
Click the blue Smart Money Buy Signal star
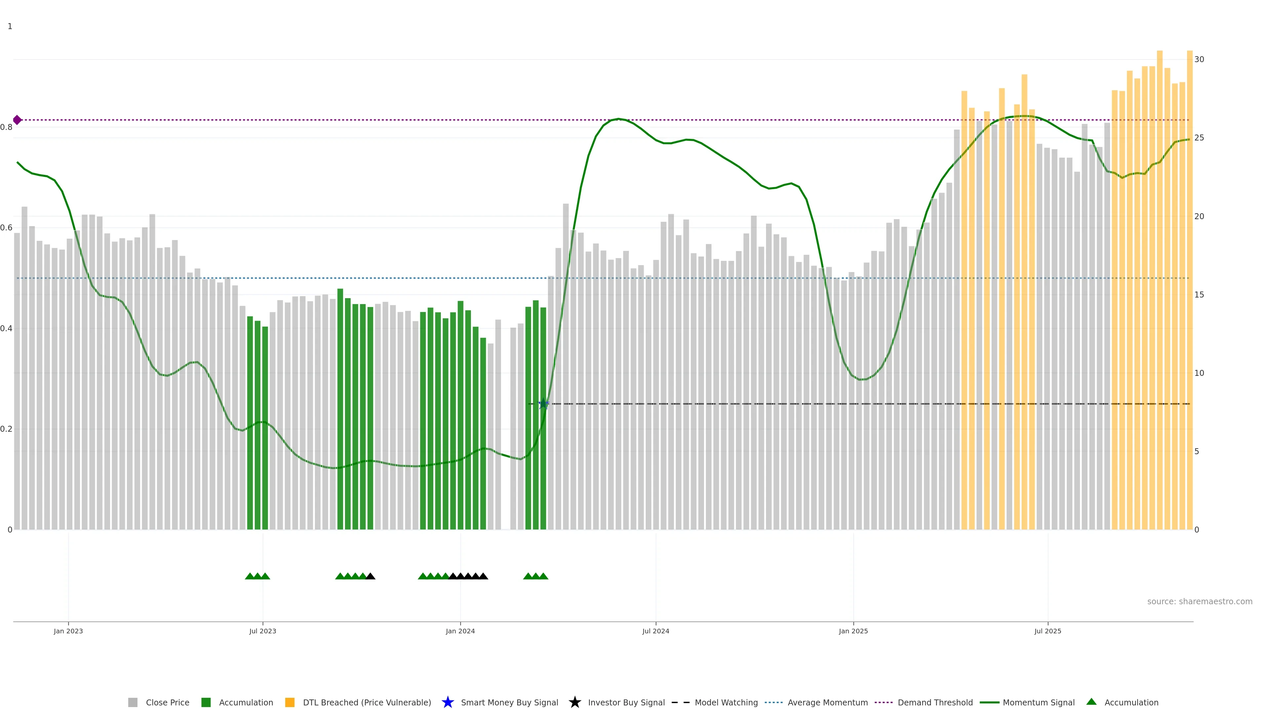447,702
